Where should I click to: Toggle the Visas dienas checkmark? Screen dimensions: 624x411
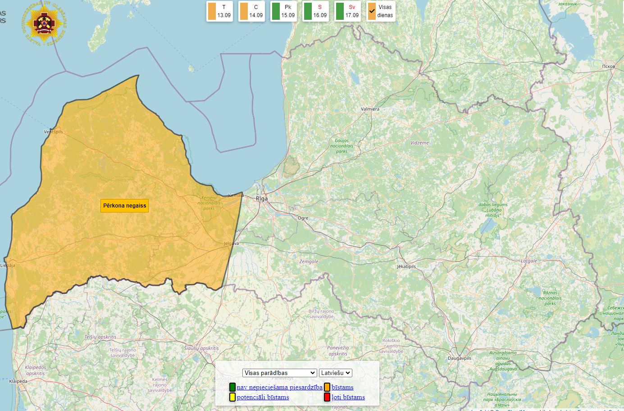click(x=372, y=11)
